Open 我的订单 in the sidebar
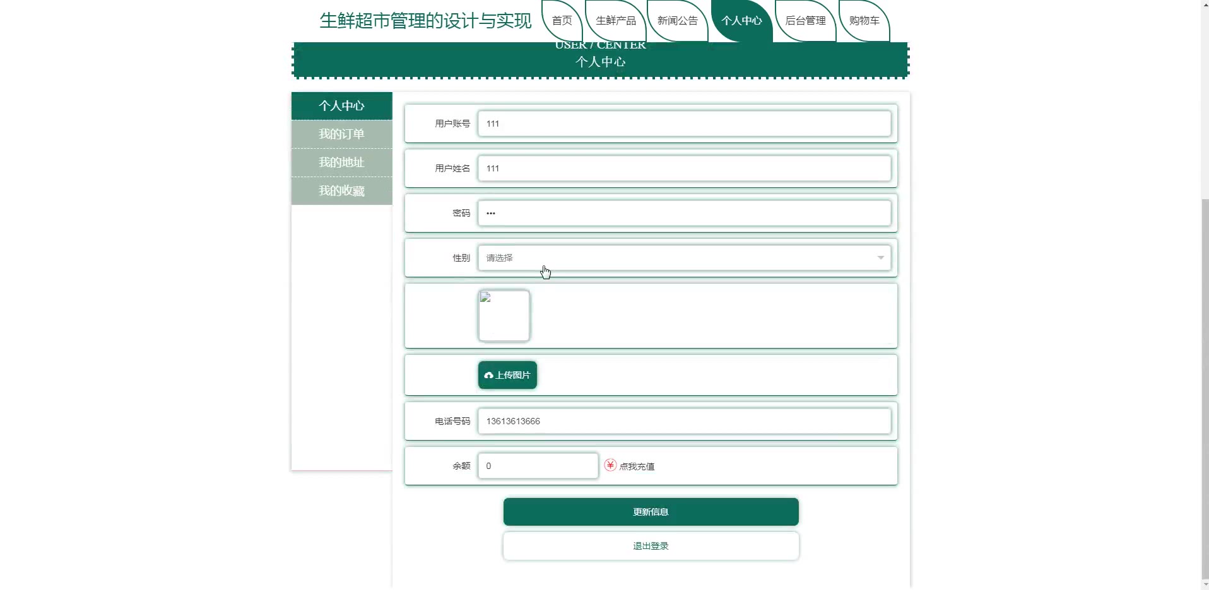 (x=341, y=134)
